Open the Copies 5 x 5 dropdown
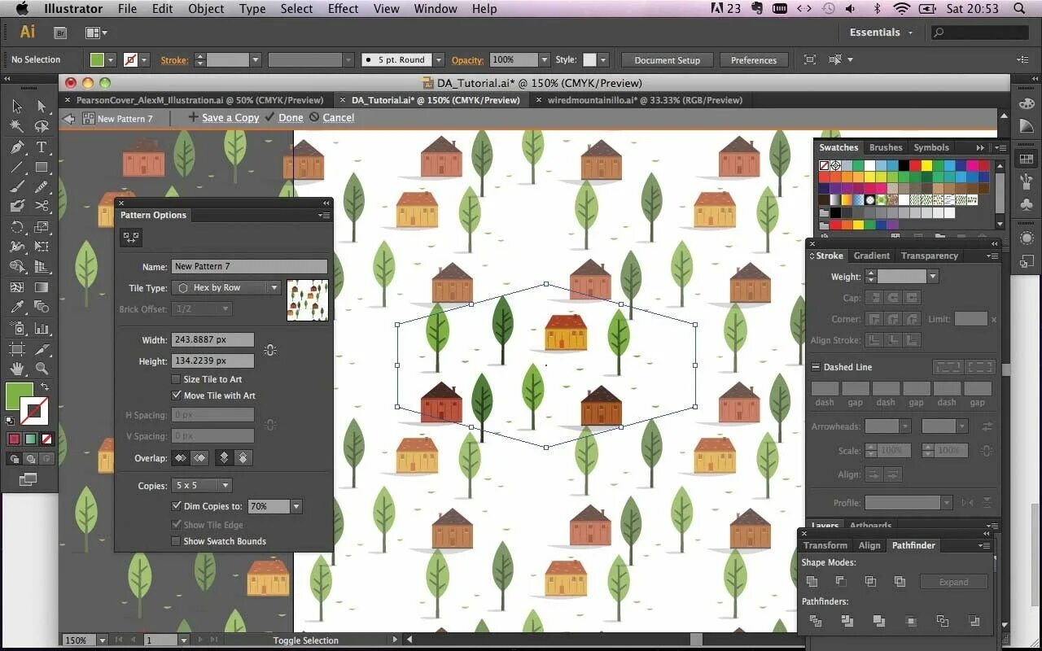 202,485
